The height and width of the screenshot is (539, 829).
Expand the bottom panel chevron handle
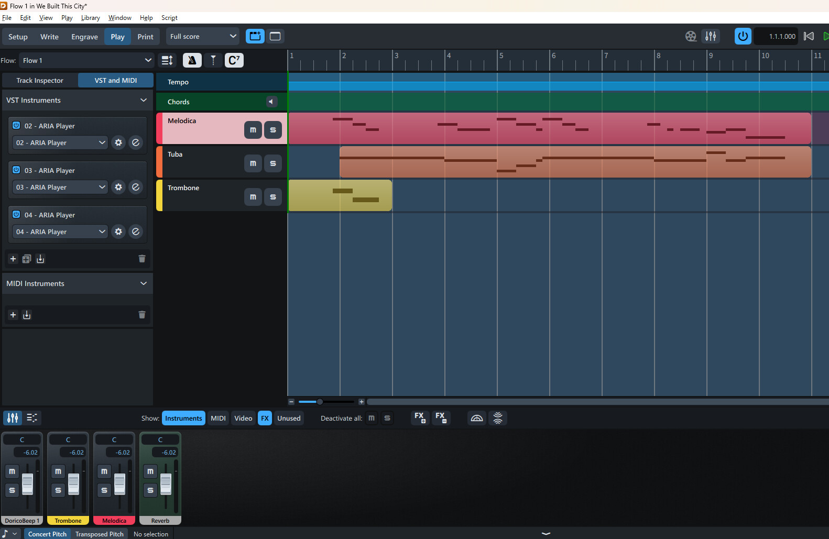(546, 534)
